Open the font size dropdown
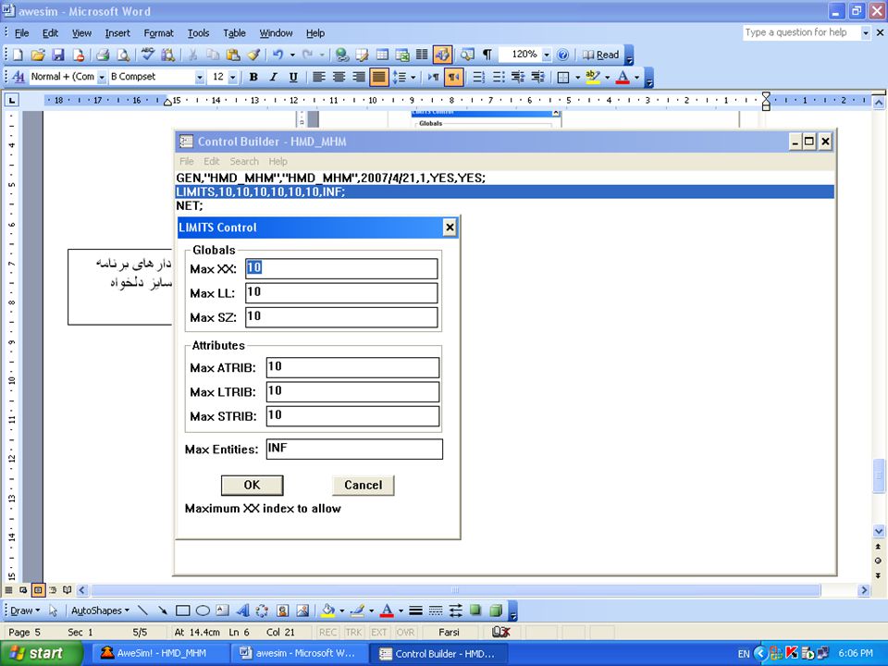 click(x=233, y=77)
